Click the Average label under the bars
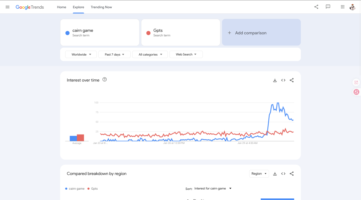 tap(77, 143)
